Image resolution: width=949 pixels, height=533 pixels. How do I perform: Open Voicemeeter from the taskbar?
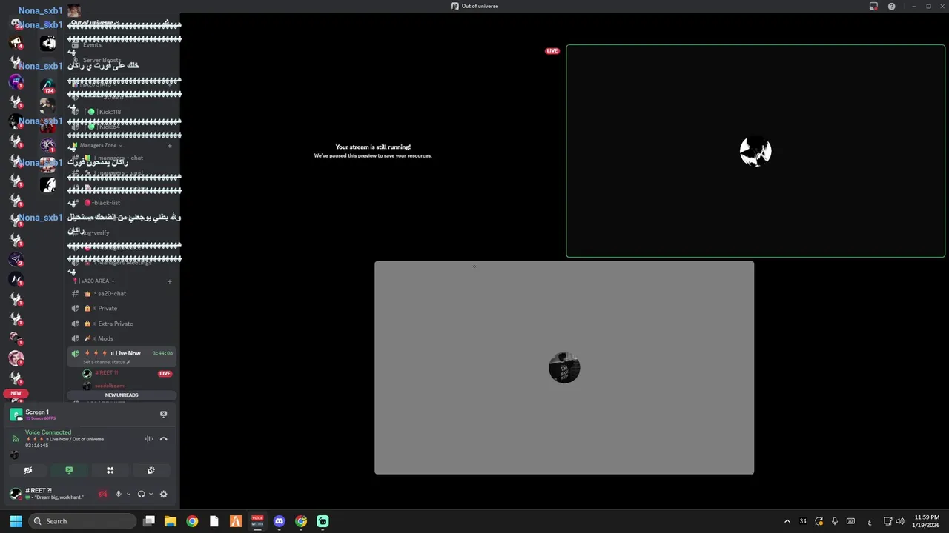click(257, 521)
